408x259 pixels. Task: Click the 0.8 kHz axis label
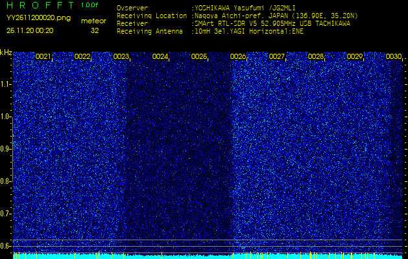coord(6,181)
